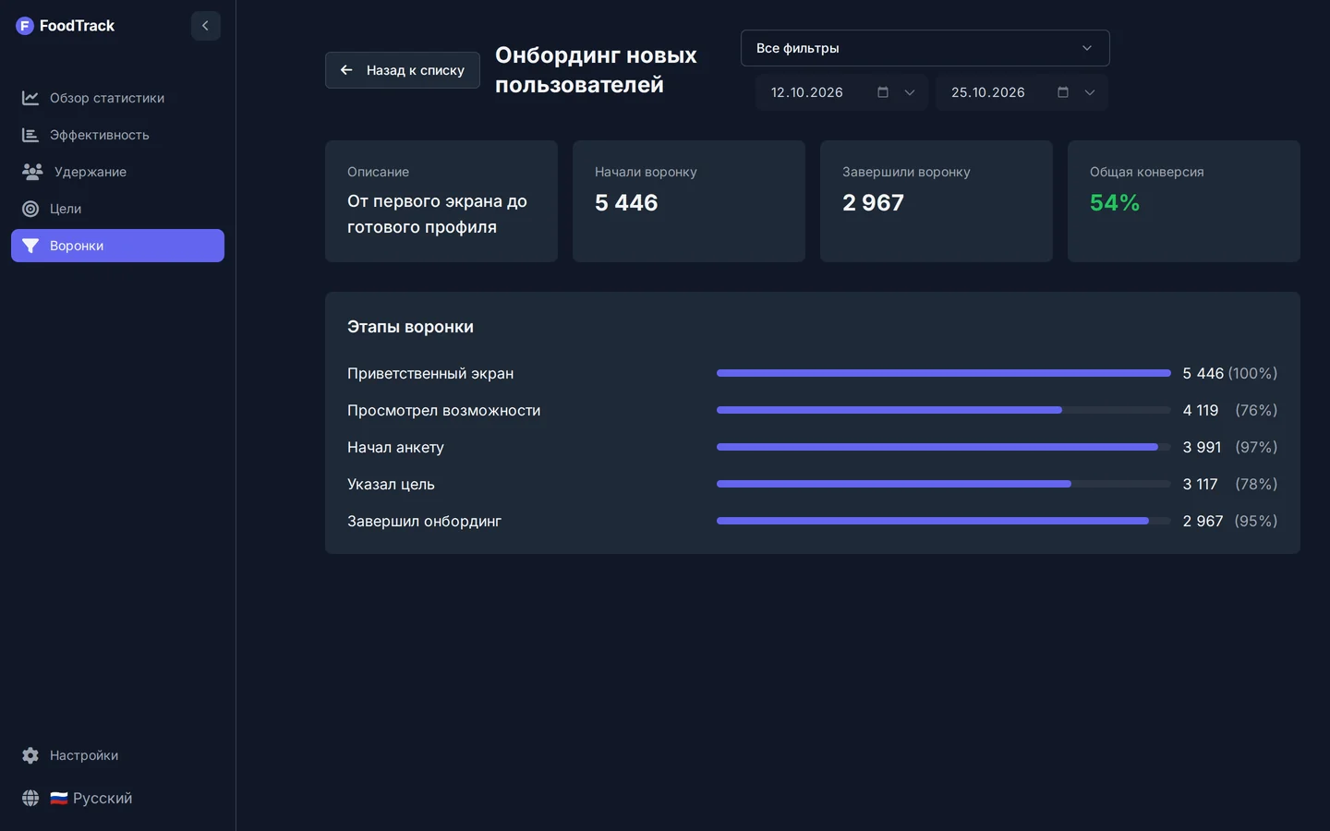The height and width of the screenshot is (831, 1330).
Task: Click Назад к списку button
Action: 402,70
